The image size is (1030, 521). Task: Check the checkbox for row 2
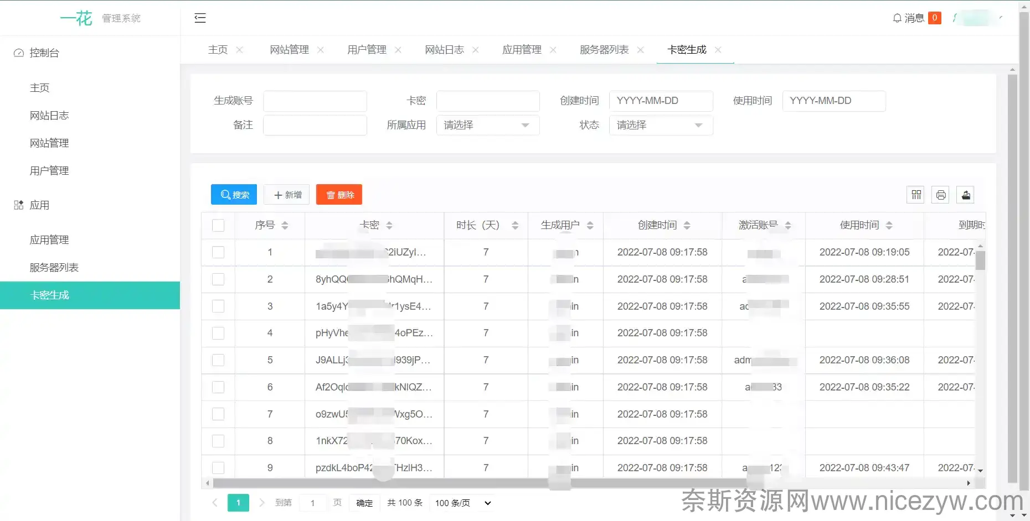pos(218,279)
